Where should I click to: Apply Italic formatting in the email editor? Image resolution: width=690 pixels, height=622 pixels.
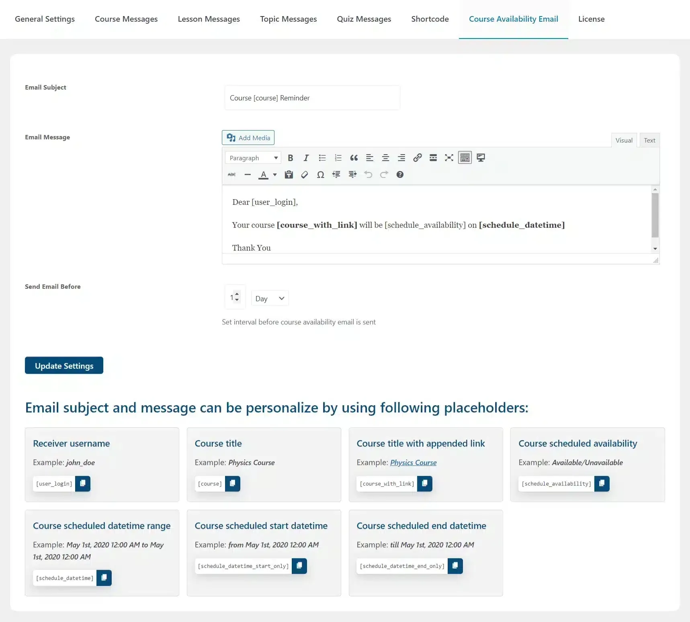click(306, 157)
